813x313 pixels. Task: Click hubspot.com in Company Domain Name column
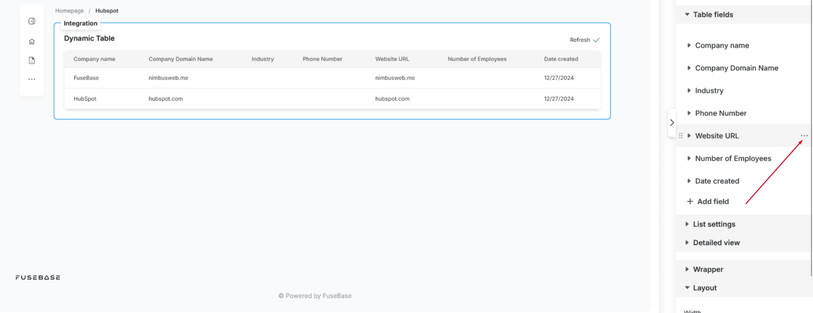point(165,99)
